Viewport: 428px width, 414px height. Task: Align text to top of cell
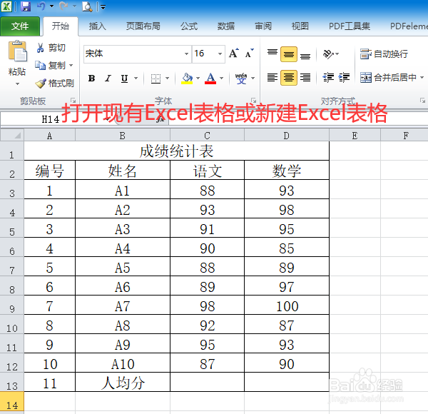272,54
